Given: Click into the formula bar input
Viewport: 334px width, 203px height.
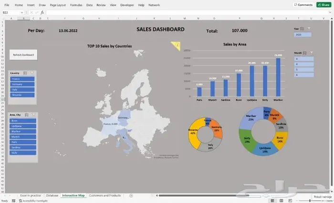Looking at the screenshot, I should 187,12.
